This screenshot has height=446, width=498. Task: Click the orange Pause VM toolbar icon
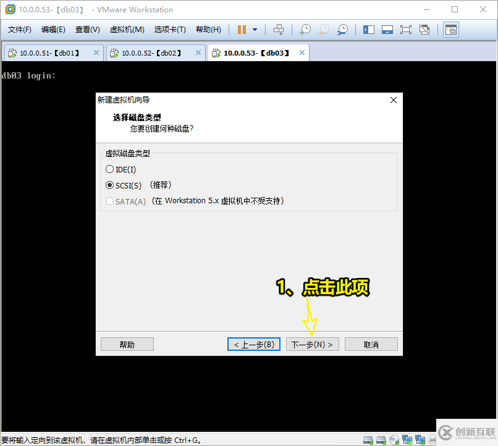(x=242, y=30)
